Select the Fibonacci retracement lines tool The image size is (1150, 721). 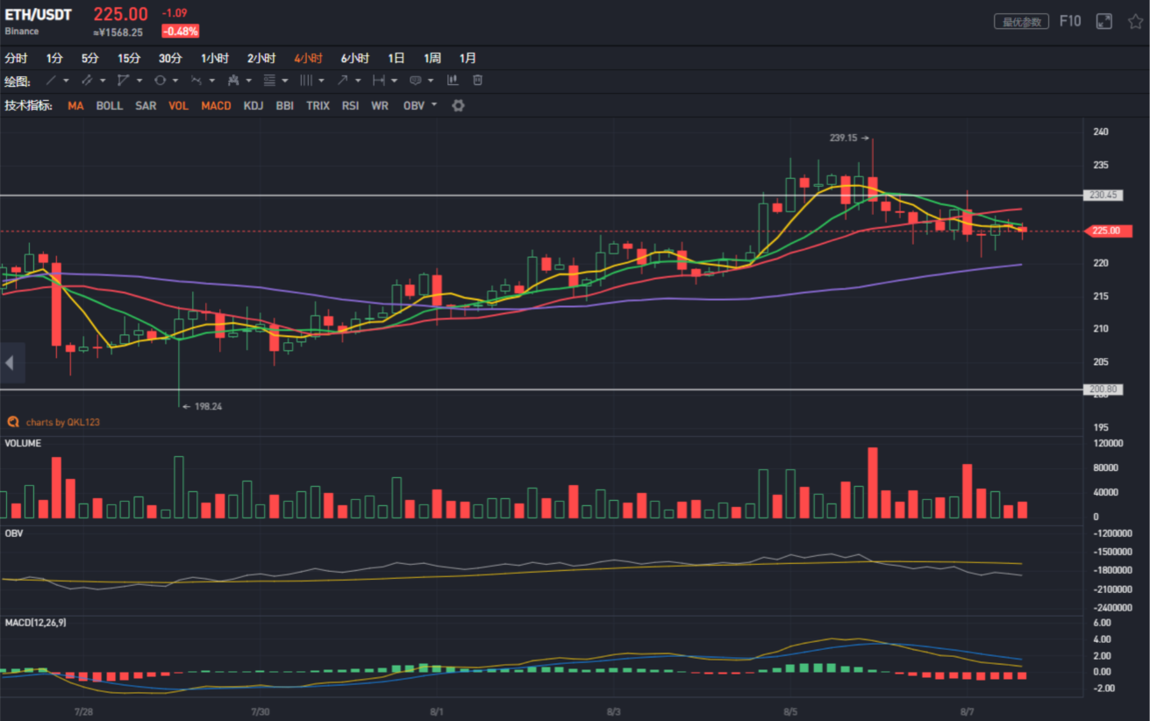click(269, 80)
